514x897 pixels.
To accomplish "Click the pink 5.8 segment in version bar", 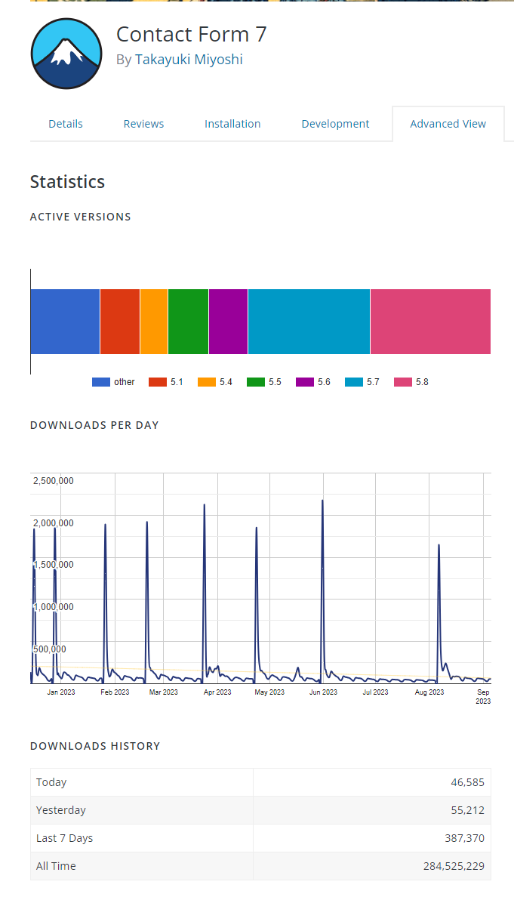I will (x=430, y=322).
